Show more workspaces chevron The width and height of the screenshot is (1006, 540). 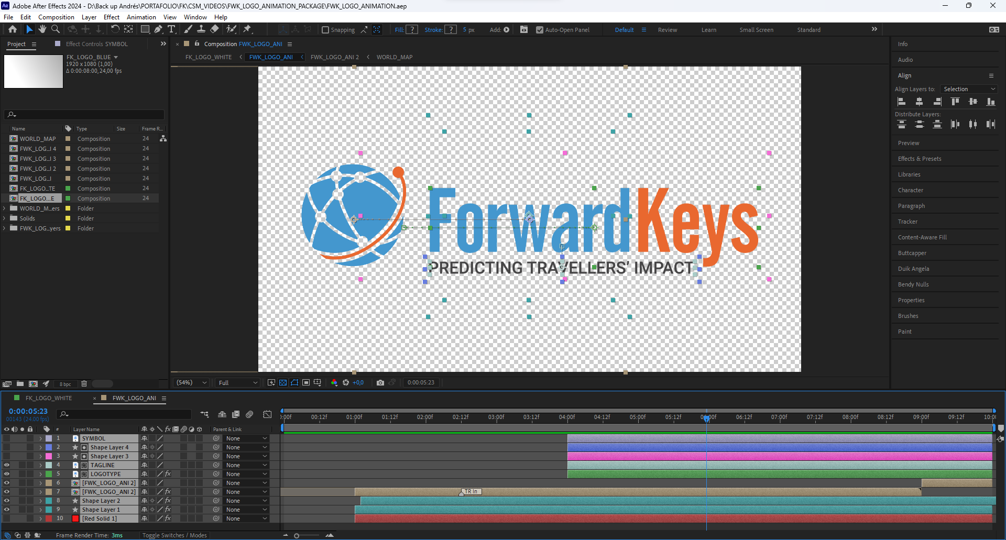(x=874, y=29)
